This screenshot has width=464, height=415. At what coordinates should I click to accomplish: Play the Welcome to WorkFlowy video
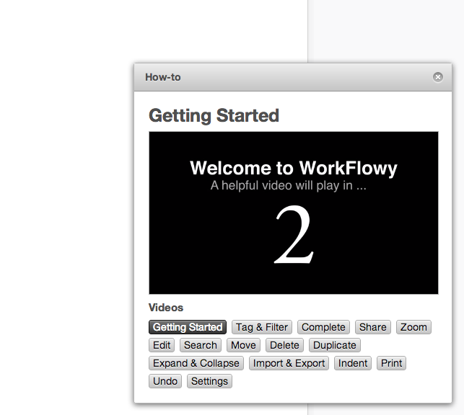[x=294, y=213]
